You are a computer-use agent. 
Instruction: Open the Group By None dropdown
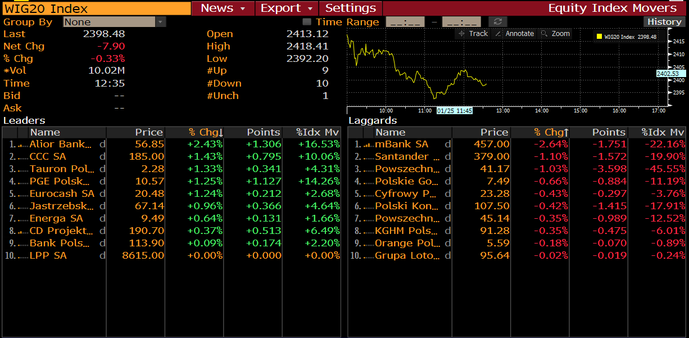[115, 22]
